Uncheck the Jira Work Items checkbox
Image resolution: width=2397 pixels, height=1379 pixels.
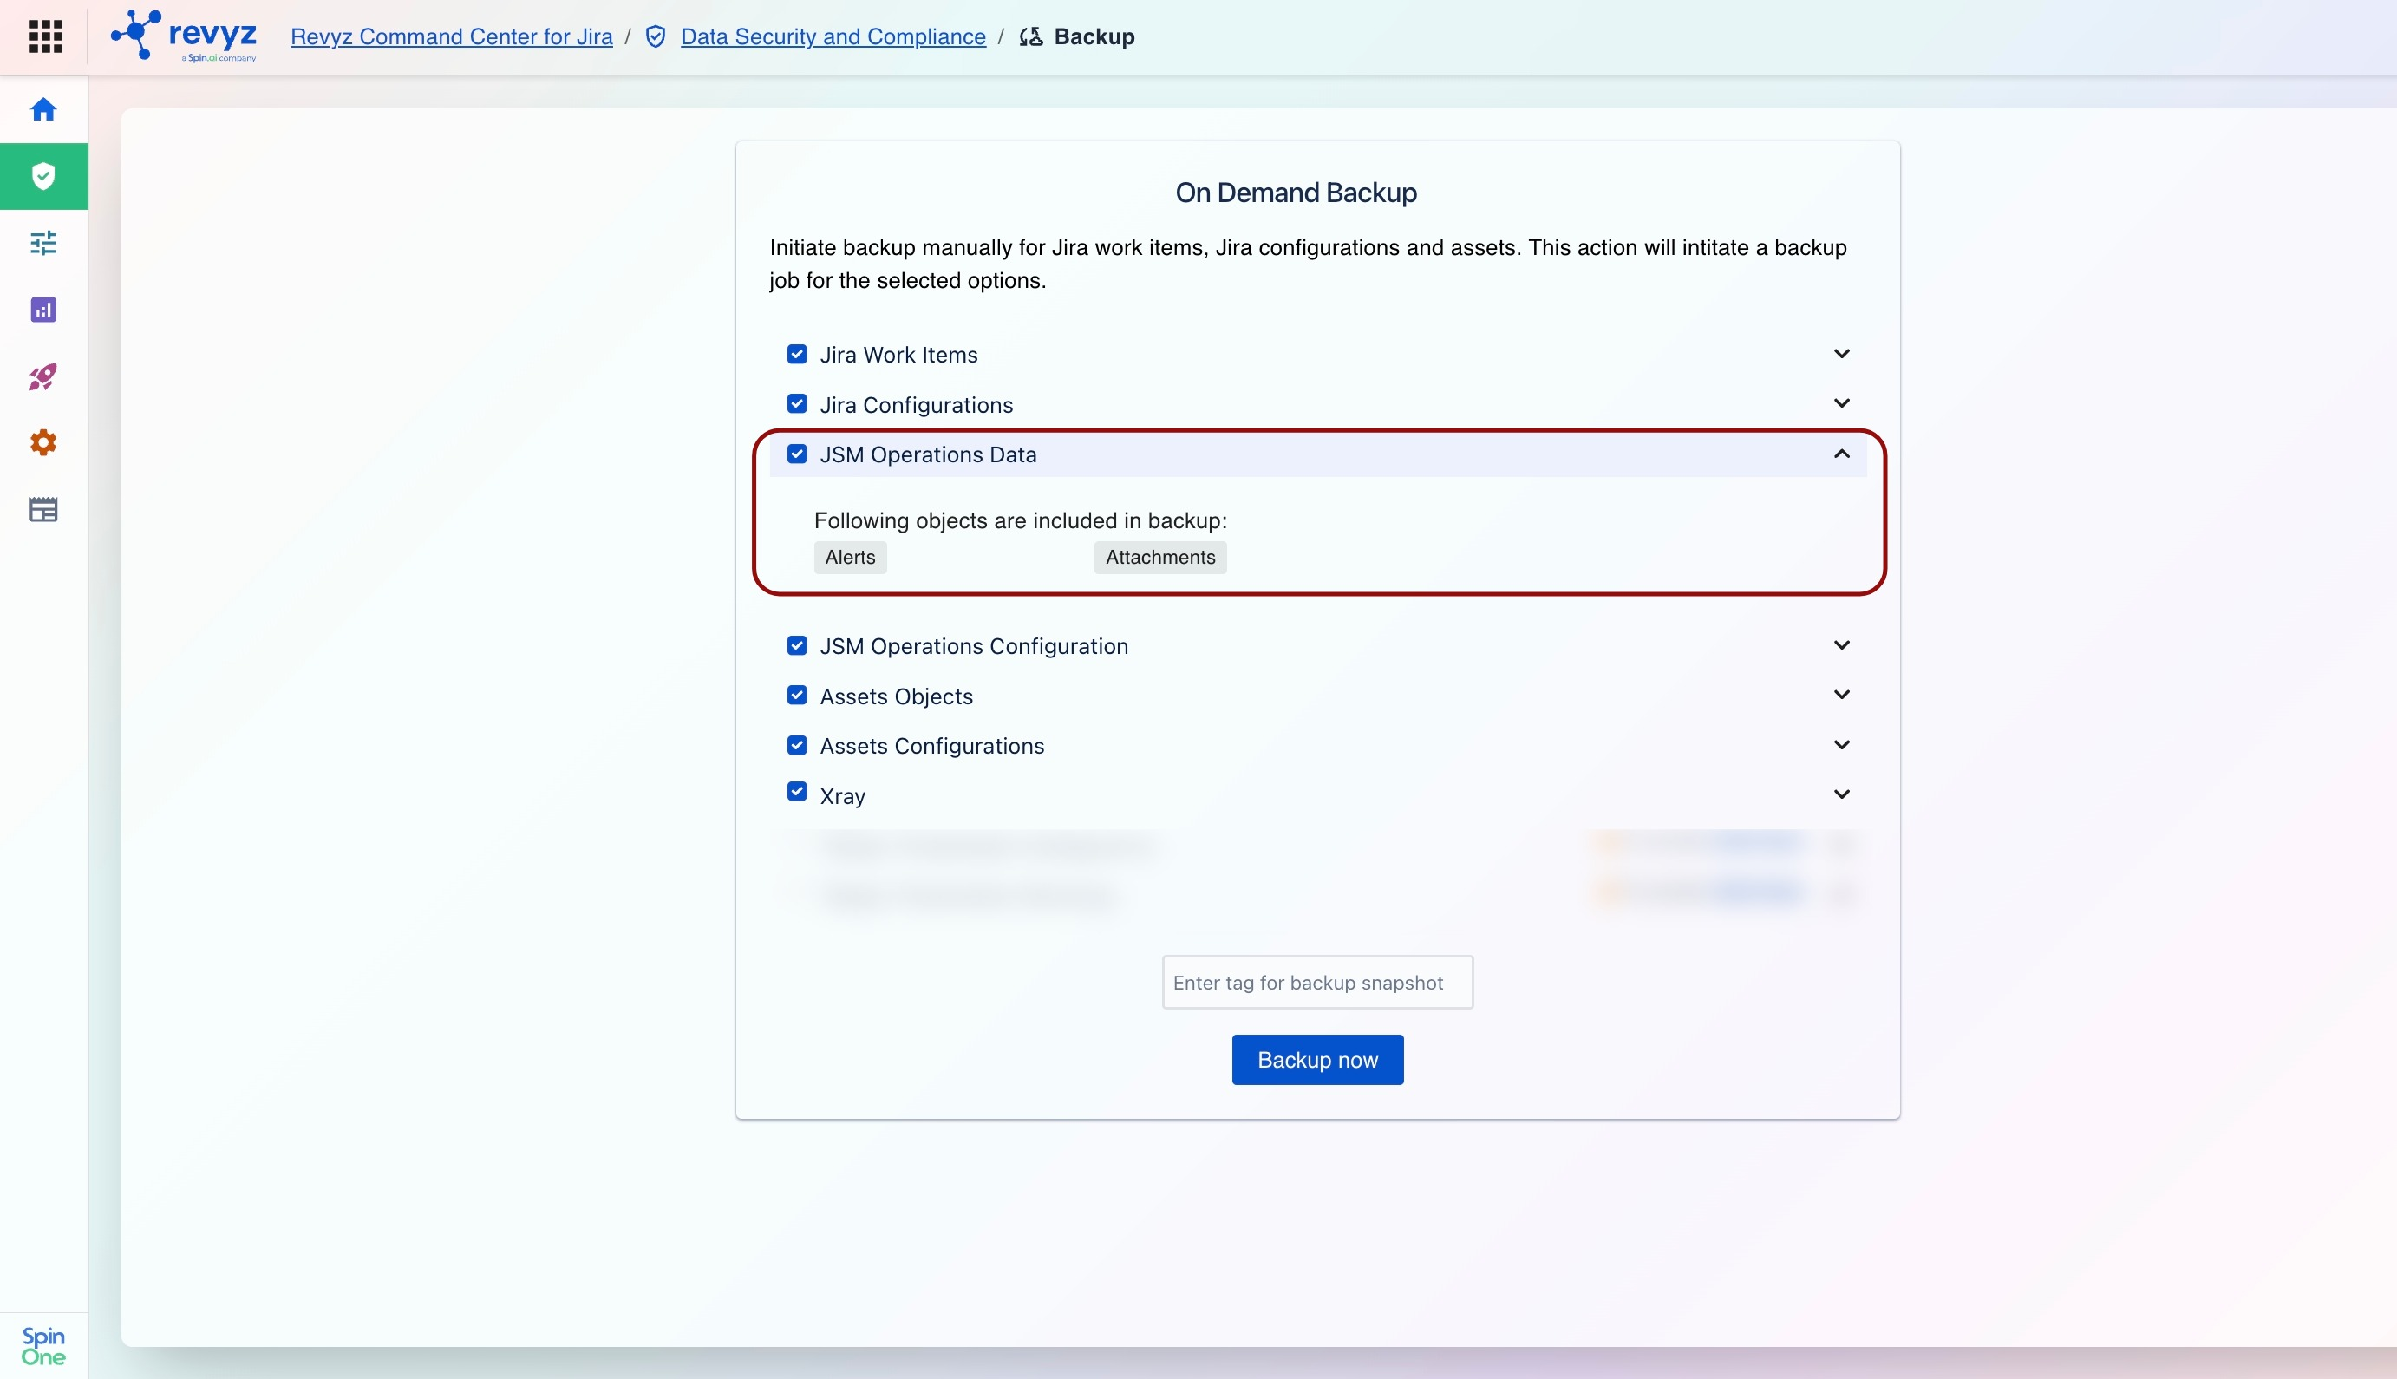click(x=798, y=354)
